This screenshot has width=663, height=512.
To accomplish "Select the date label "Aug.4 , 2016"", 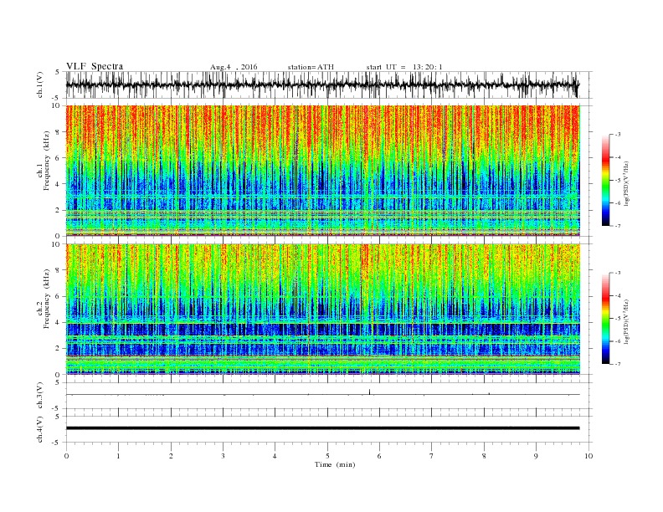I will (234, 67).
